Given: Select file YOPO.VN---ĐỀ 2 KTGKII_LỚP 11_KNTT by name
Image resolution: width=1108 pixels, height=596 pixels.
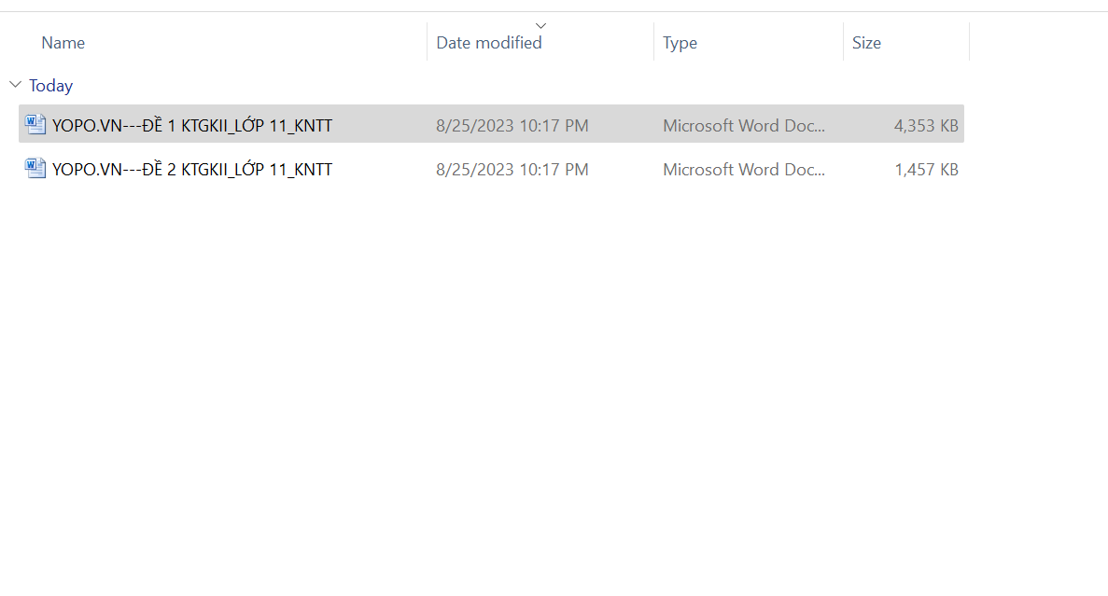Looking at the screenshot, I should tap(192, 170).
